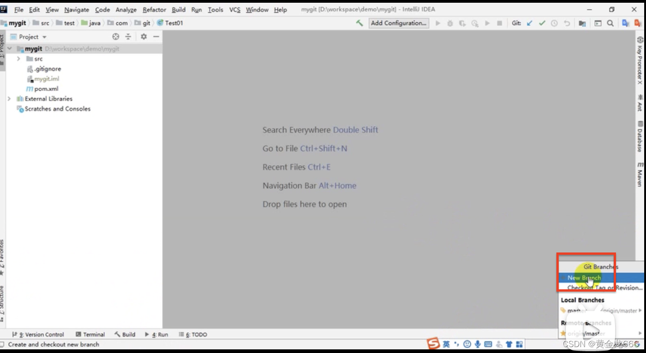Toggle the 2: Favorites side tool window

2,257
